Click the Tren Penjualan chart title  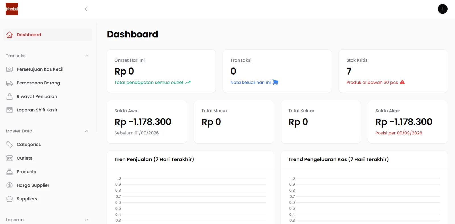pyautogui.click(x=154, y=159)
